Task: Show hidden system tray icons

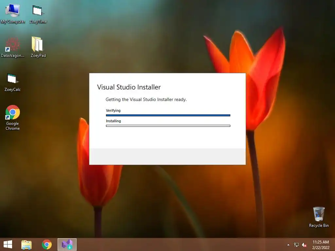Action: pyautogui.click(x=289, y=245)
